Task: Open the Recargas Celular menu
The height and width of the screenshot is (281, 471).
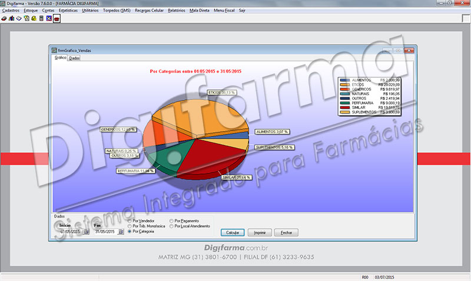Action: tap(150, 11)
